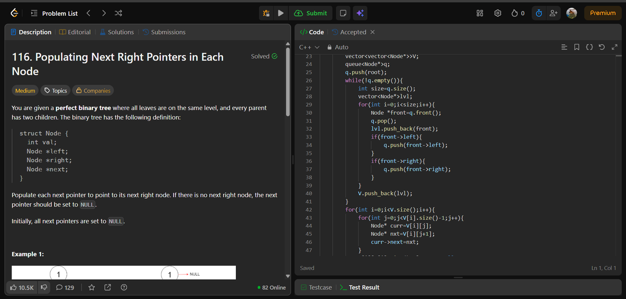The height and width of the screenshot is (299, 626).
Task: Start the timer clock icon
Action: [x=539, y=13]
